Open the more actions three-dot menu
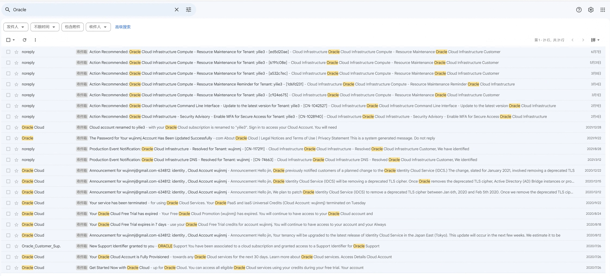 coord(35,40)
